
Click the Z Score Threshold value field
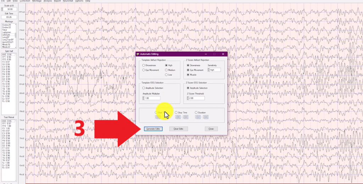tap(196, 98)
